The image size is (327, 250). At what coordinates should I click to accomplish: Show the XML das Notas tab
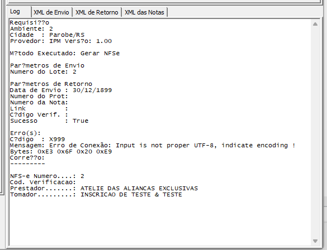pos(144,12)
